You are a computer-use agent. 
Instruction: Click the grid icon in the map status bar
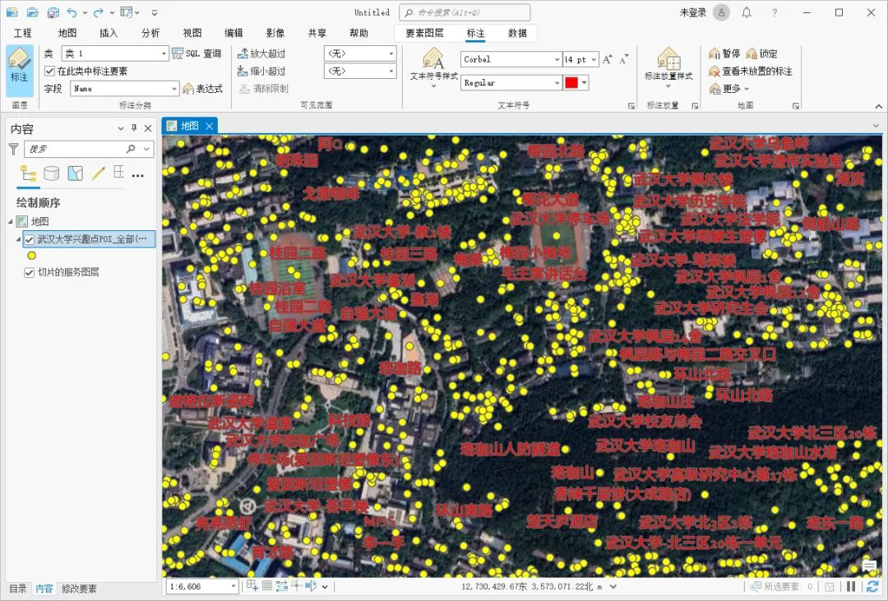tap(266, 586)
